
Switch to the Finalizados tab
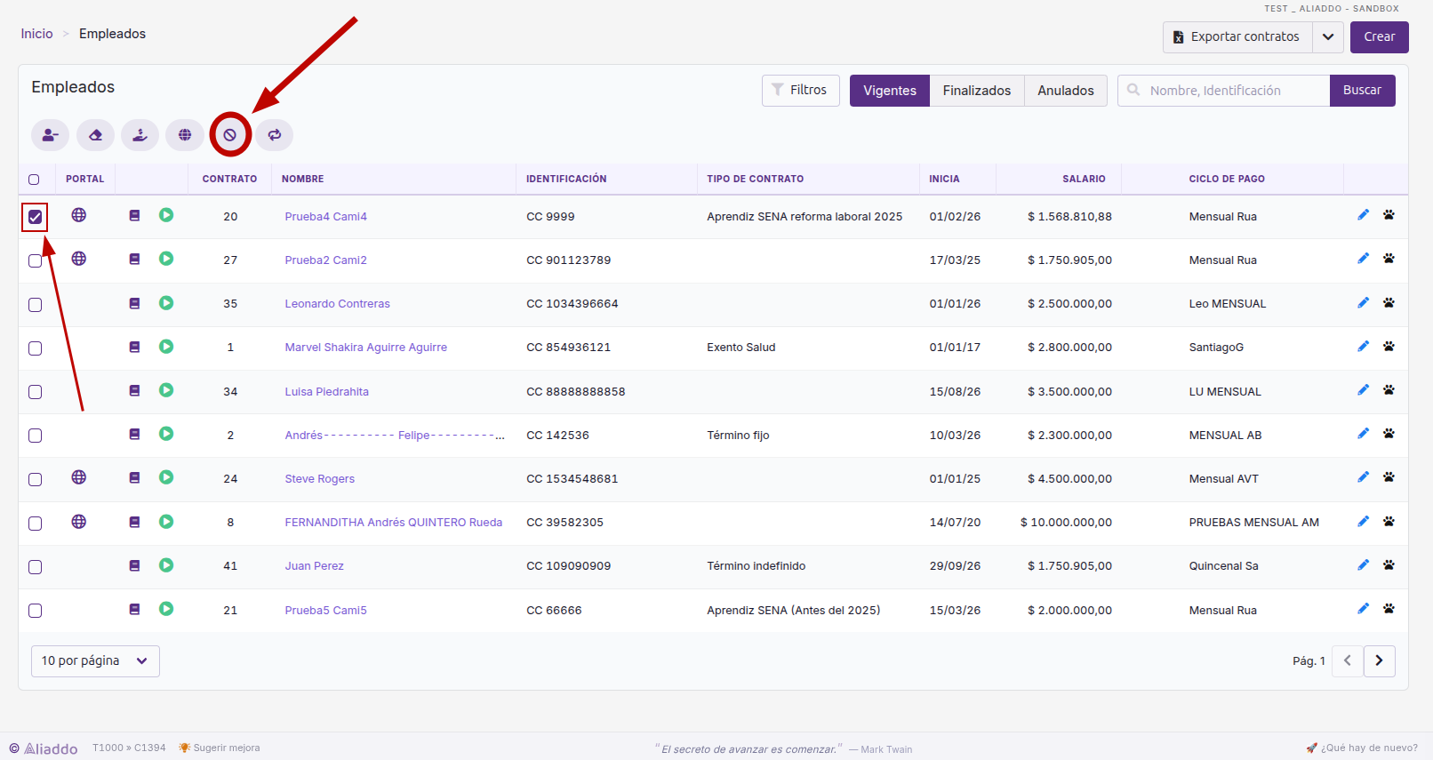[x=977, y=91]
